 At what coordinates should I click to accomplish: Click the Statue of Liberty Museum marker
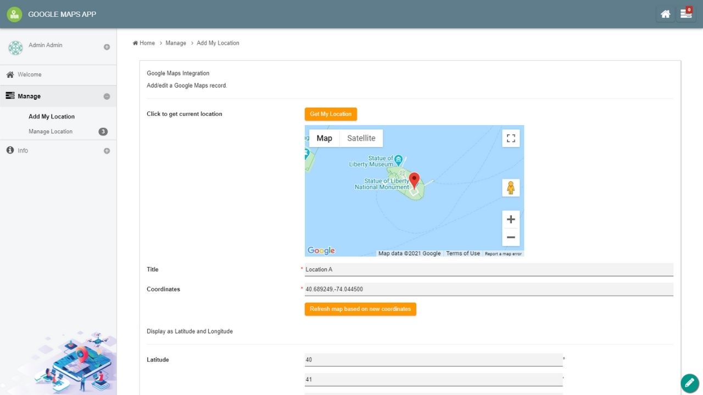[x=399, y=160]
